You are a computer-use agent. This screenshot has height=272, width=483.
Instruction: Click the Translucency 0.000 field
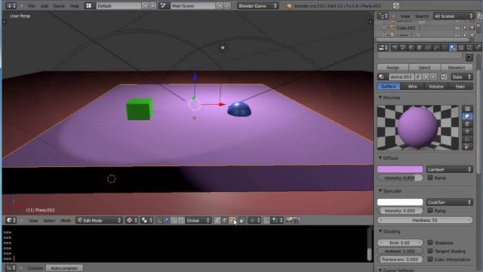[x=400, y=259]
